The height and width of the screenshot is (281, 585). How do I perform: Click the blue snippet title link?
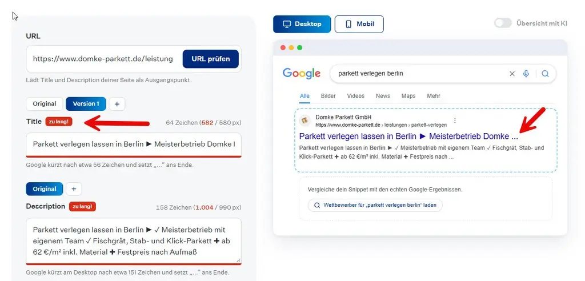[409, 136]
